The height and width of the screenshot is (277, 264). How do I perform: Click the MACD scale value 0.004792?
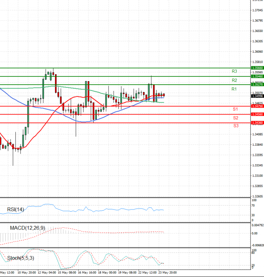(258, 225)
